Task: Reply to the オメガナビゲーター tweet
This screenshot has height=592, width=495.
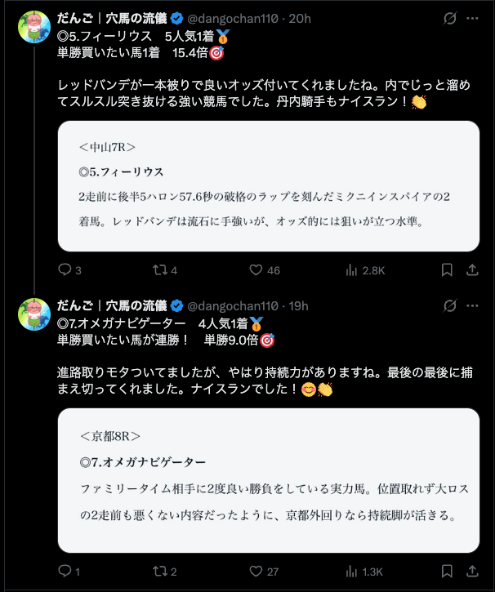Action: click(x=65, y=572)
